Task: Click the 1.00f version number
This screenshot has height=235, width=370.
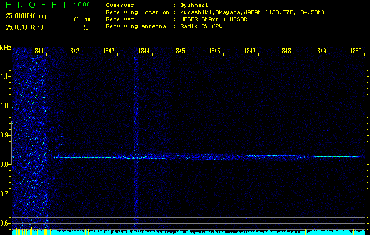Action: [82, 5]
